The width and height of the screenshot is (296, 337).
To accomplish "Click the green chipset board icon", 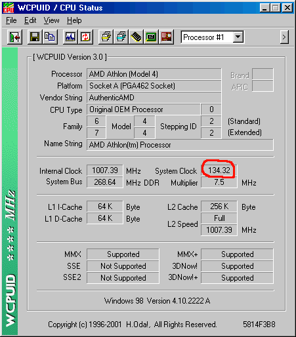I will click(151, 37).
